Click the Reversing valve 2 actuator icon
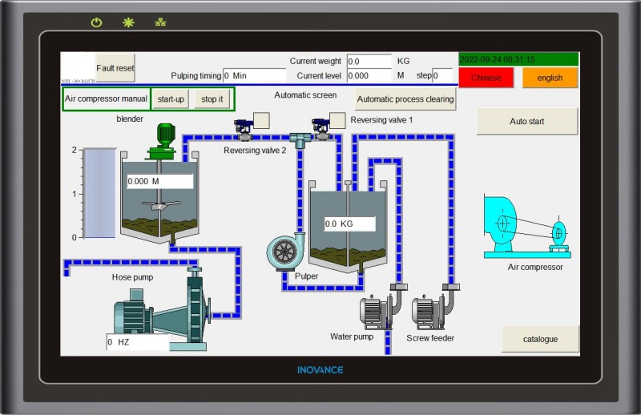Viewport: 641px width, 415px height. click(x=243, y=128)
